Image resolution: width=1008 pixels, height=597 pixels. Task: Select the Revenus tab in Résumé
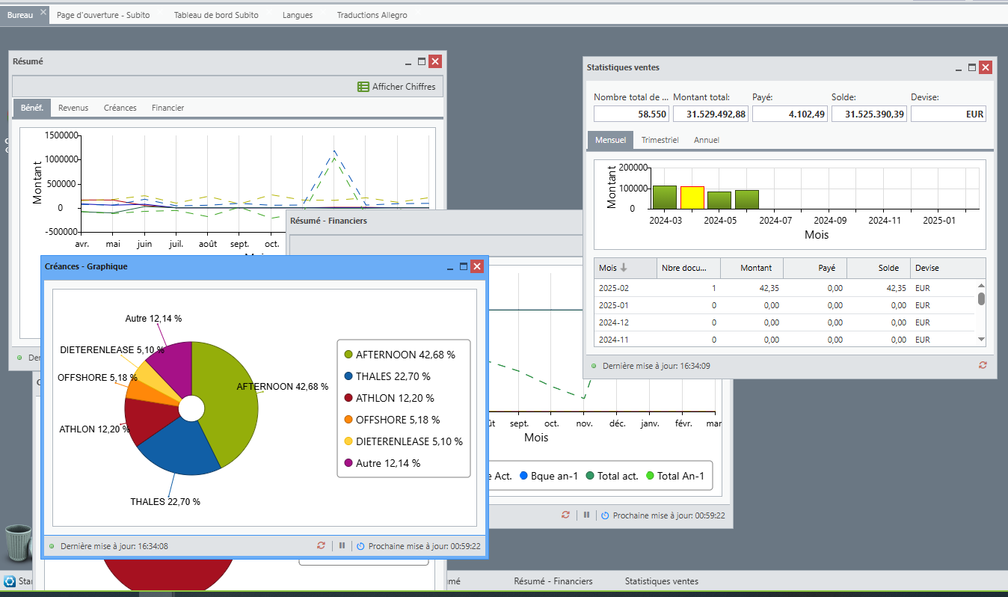(73, 108)
